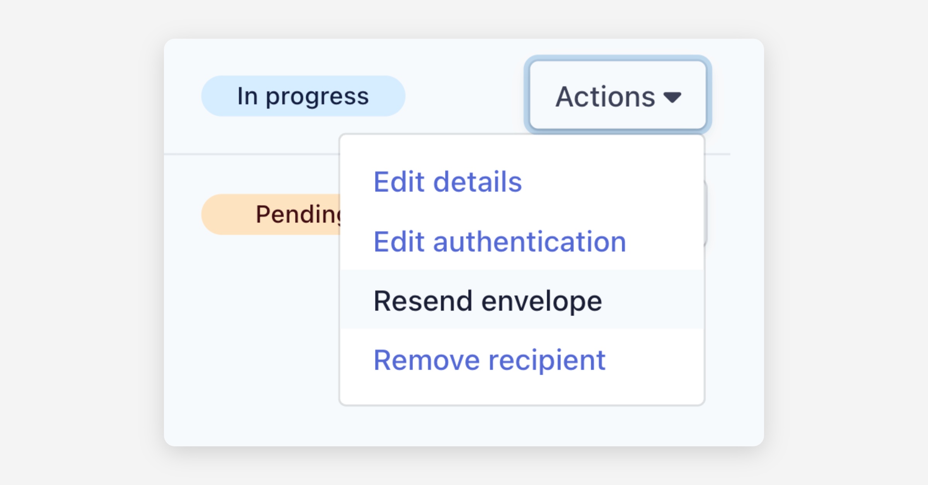Click the Edit details blue link
928x485 pixels.
click(447, 182)
